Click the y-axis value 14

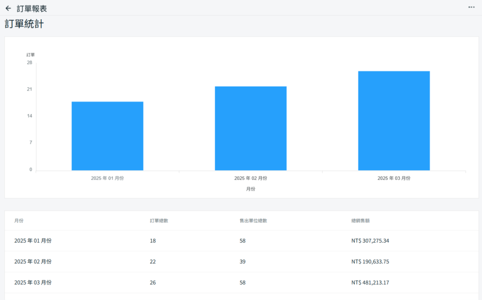click(x=30, y=116)
